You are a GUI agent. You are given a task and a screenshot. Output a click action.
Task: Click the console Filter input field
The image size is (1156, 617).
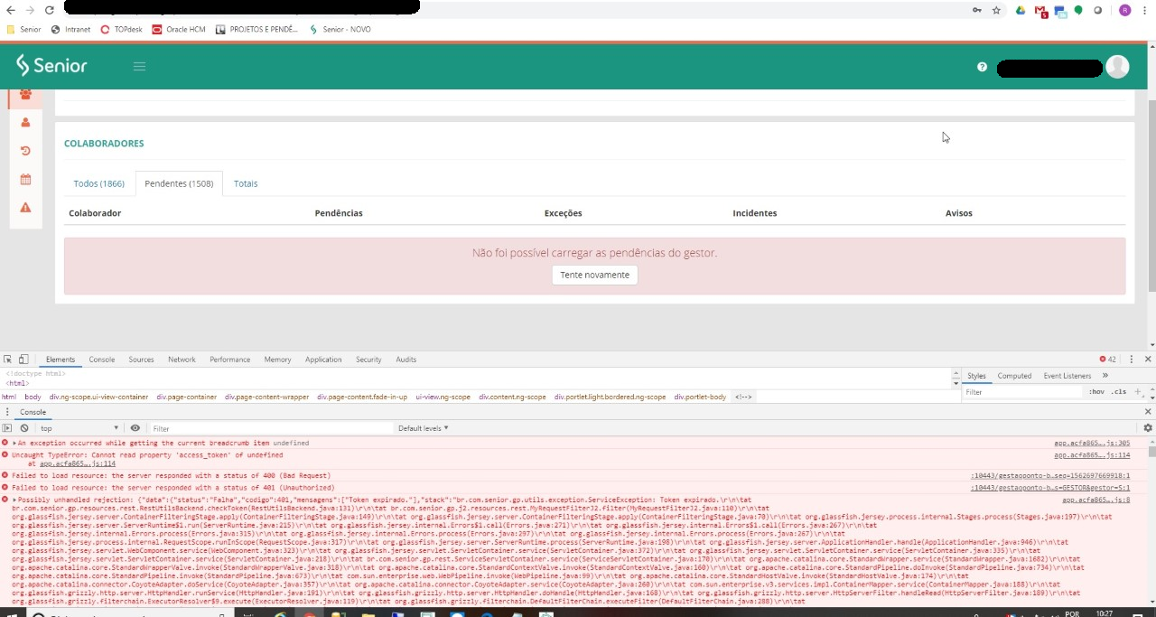point(271,428)
